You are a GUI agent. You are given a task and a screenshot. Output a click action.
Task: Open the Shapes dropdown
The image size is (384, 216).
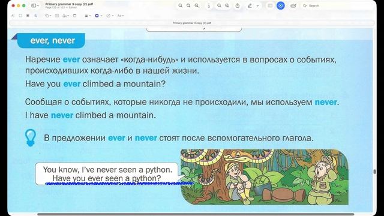[48, 16]
